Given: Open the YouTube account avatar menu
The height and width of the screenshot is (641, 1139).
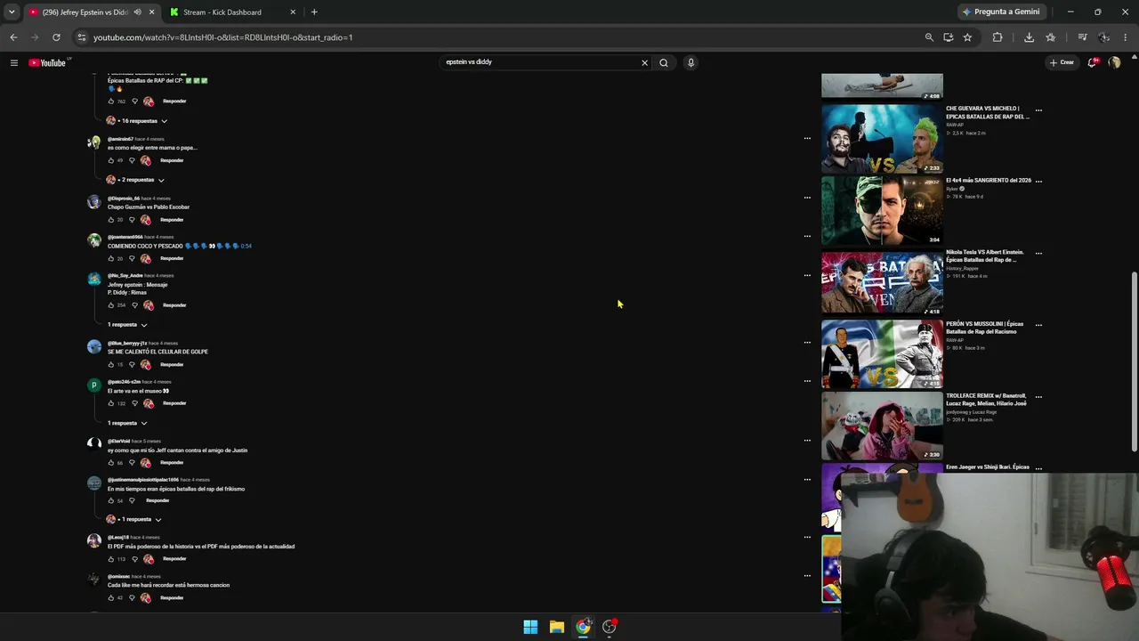Looking at the screenshot, I should (1114, 62).
